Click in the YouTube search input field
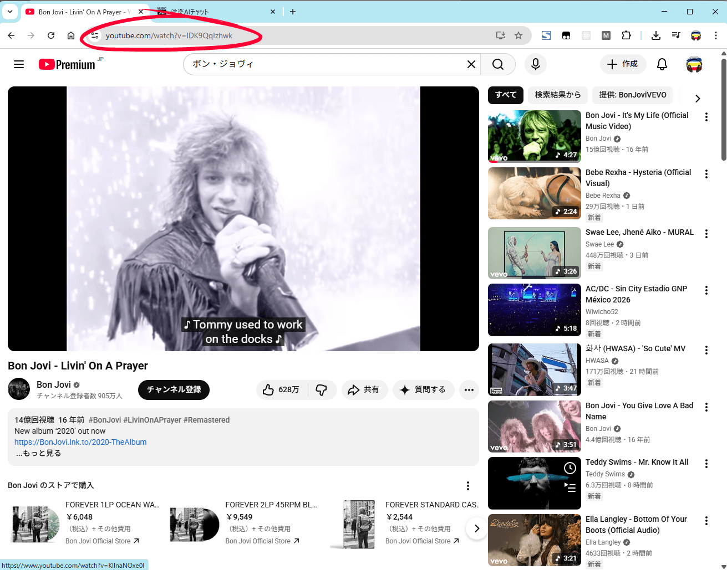 click(x=327, y=64)
